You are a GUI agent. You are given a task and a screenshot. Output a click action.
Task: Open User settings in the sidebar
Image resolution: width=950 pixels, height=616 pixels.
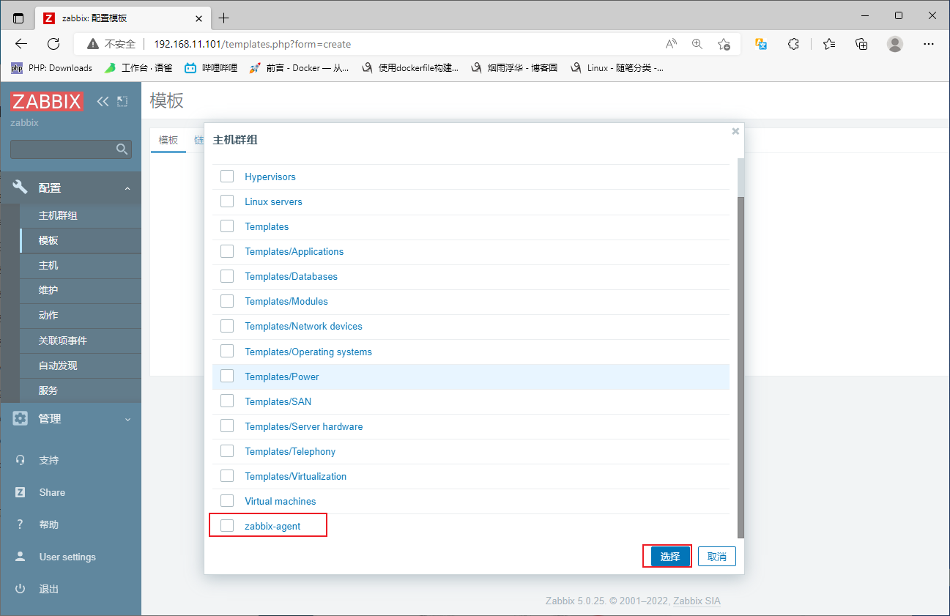click(67, 557)
